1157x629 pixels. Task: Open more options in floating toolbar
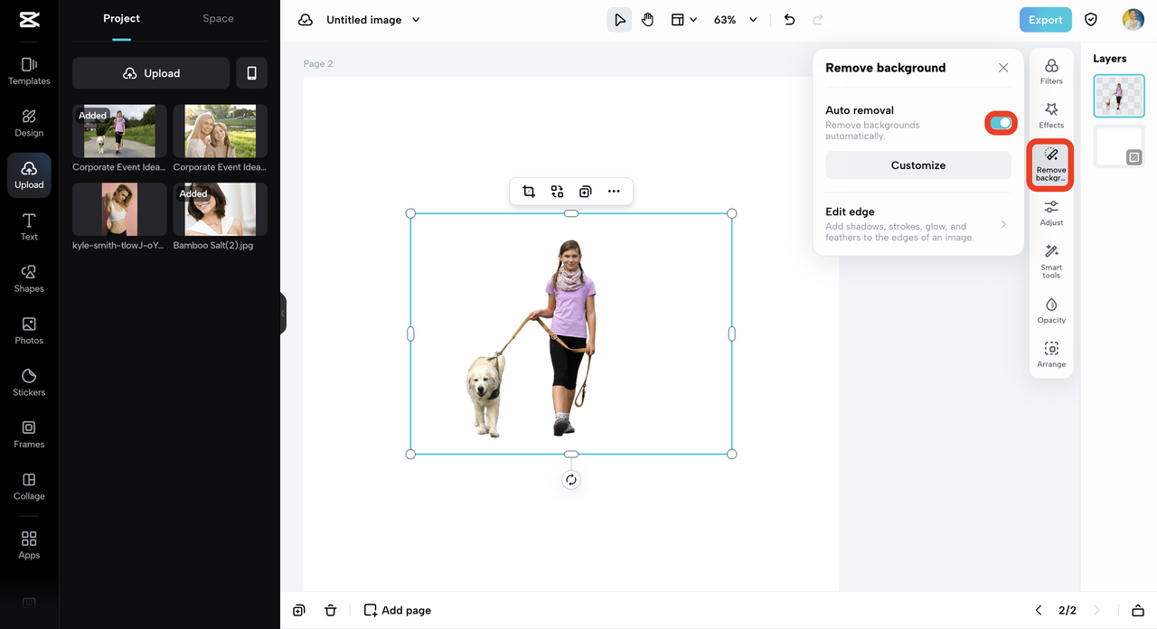coord(614,192)
